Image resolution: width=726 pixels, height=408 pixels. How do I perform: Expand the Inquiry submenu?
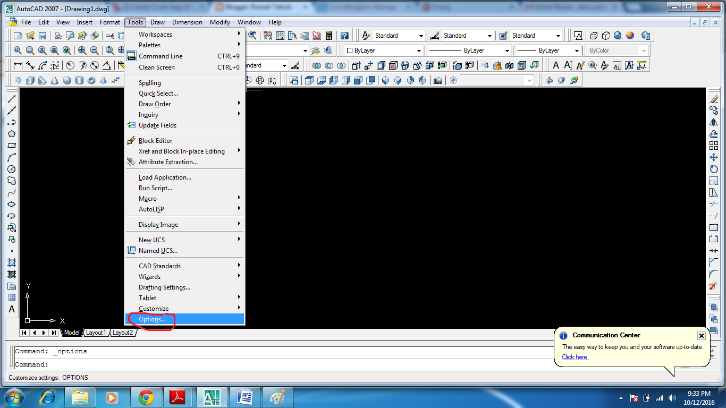click(x=184, y=115)
